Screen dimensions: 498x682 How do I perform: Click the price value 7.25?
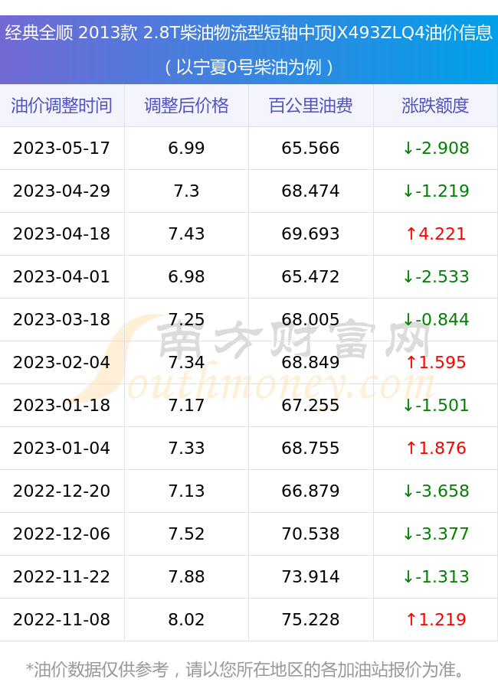pos(186,319)
